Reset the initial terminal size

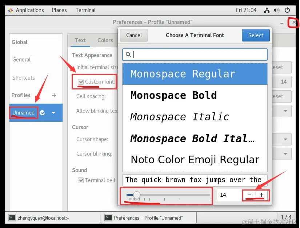click(x=281, y=67)
